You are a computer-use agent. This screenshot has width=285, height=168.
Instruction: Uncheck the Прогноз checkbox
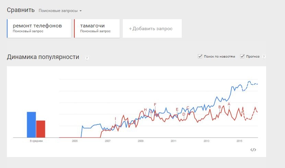pyautogui.click(x=242, y=56)
